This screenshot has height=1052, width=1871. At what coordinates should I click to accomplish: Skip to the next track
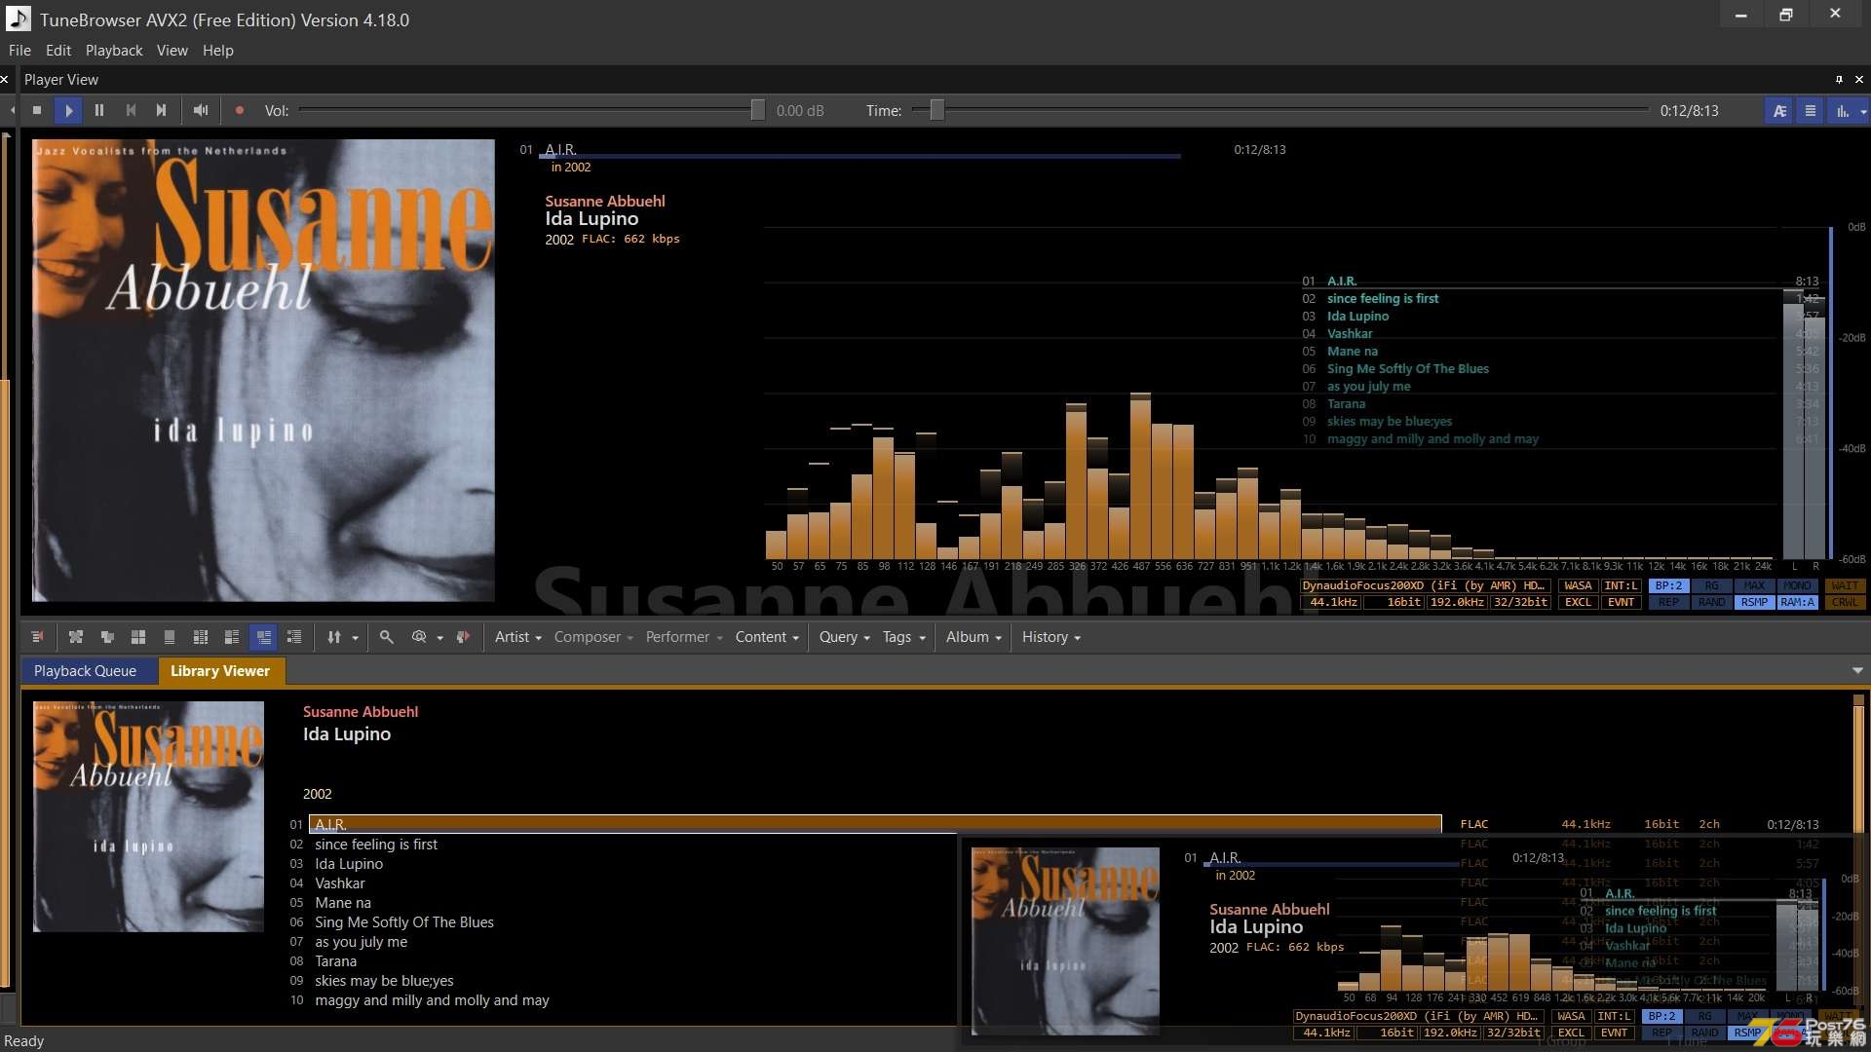click(x=162, y=110)
